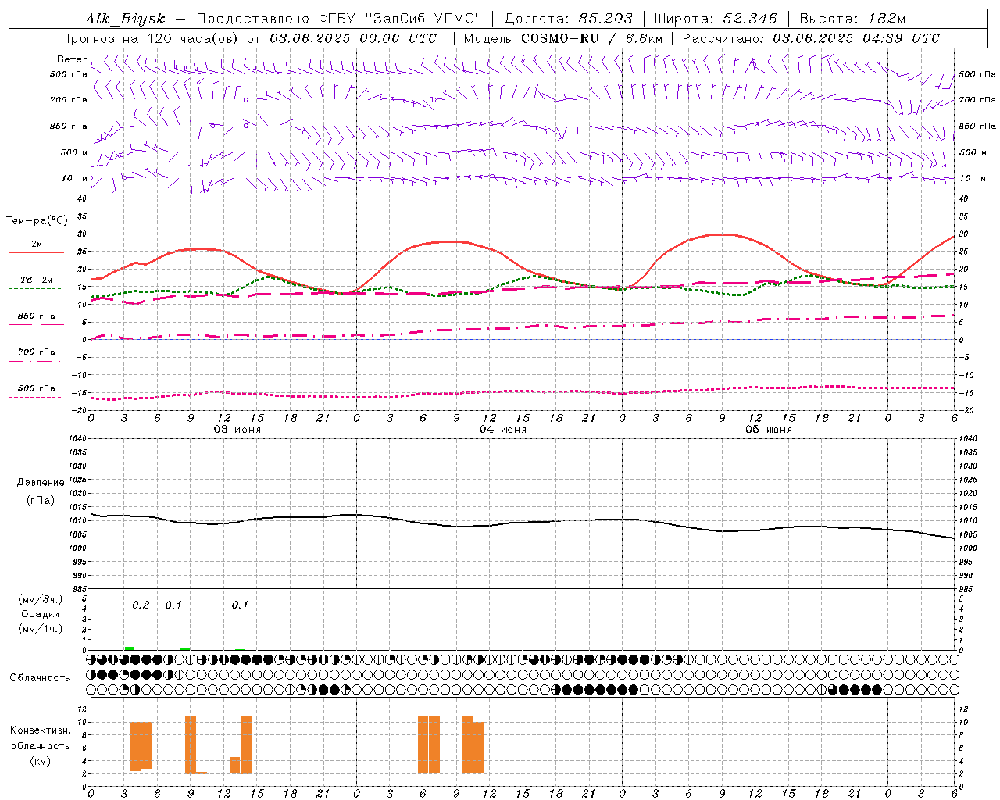Click the 'Облачность' cloud cover label

[x=40, y=677]
